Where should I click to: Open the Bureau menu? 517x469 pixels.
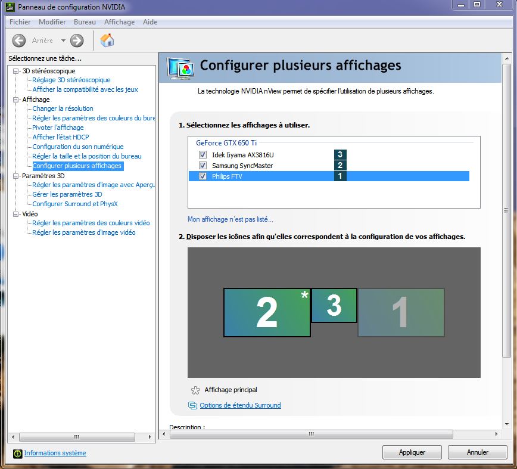coord(85,22)
